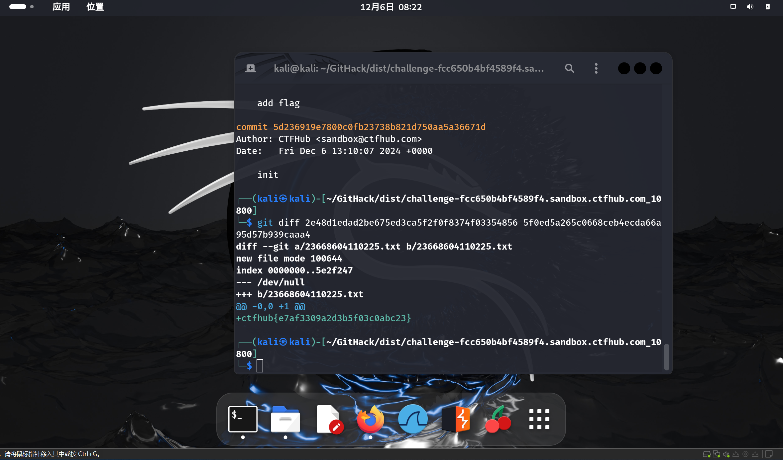Screen dimensions: 783x460
Task: Open Wireshark from the dock
Action: (413, 419)
